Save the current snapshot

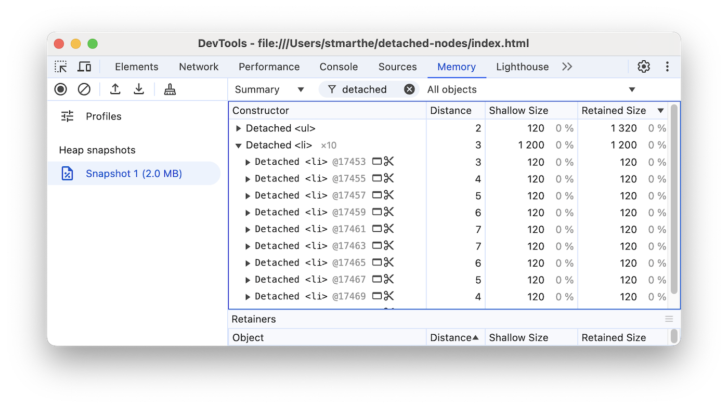coord(138,89)
